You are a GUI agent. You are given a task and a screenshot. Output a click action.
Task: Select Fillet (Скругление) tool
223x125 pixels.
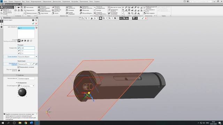pos(43,13)
